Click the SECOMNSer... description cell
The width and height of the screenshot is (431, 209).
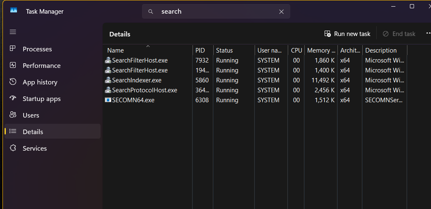pyautogui.click(x=384, y=100)
